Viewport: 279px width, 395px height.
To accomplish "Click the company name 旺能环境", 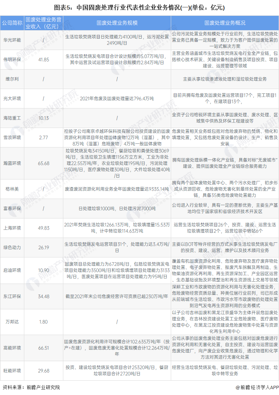I will click(12, 371).
